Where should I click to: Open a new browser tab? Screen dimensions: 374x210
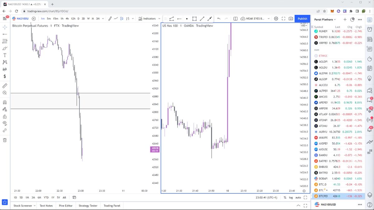[x=52, y=4]
